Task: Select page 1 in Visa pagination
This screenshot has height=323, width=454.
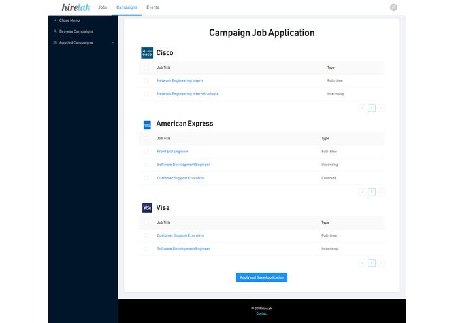Action: 372,263
